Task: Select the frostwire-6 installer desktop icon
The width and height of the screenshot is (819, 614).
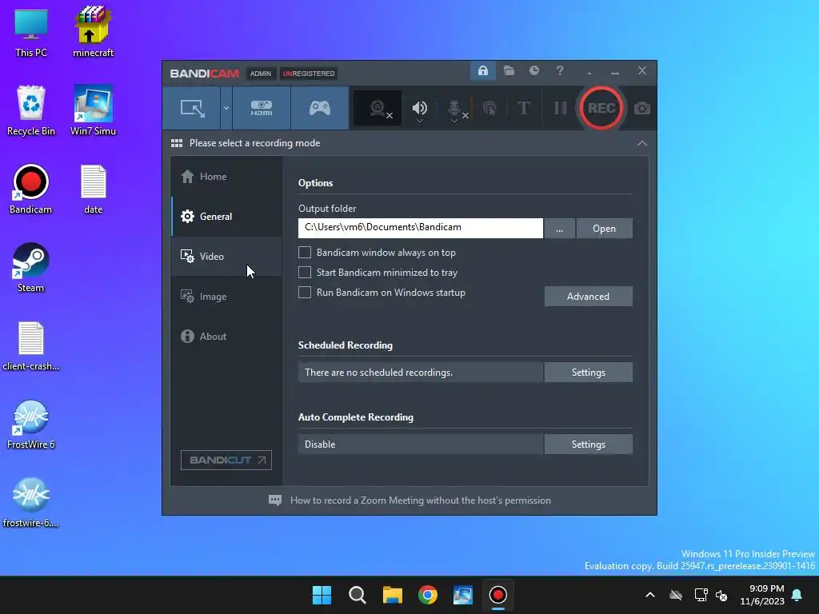Action: coord(31,502)
